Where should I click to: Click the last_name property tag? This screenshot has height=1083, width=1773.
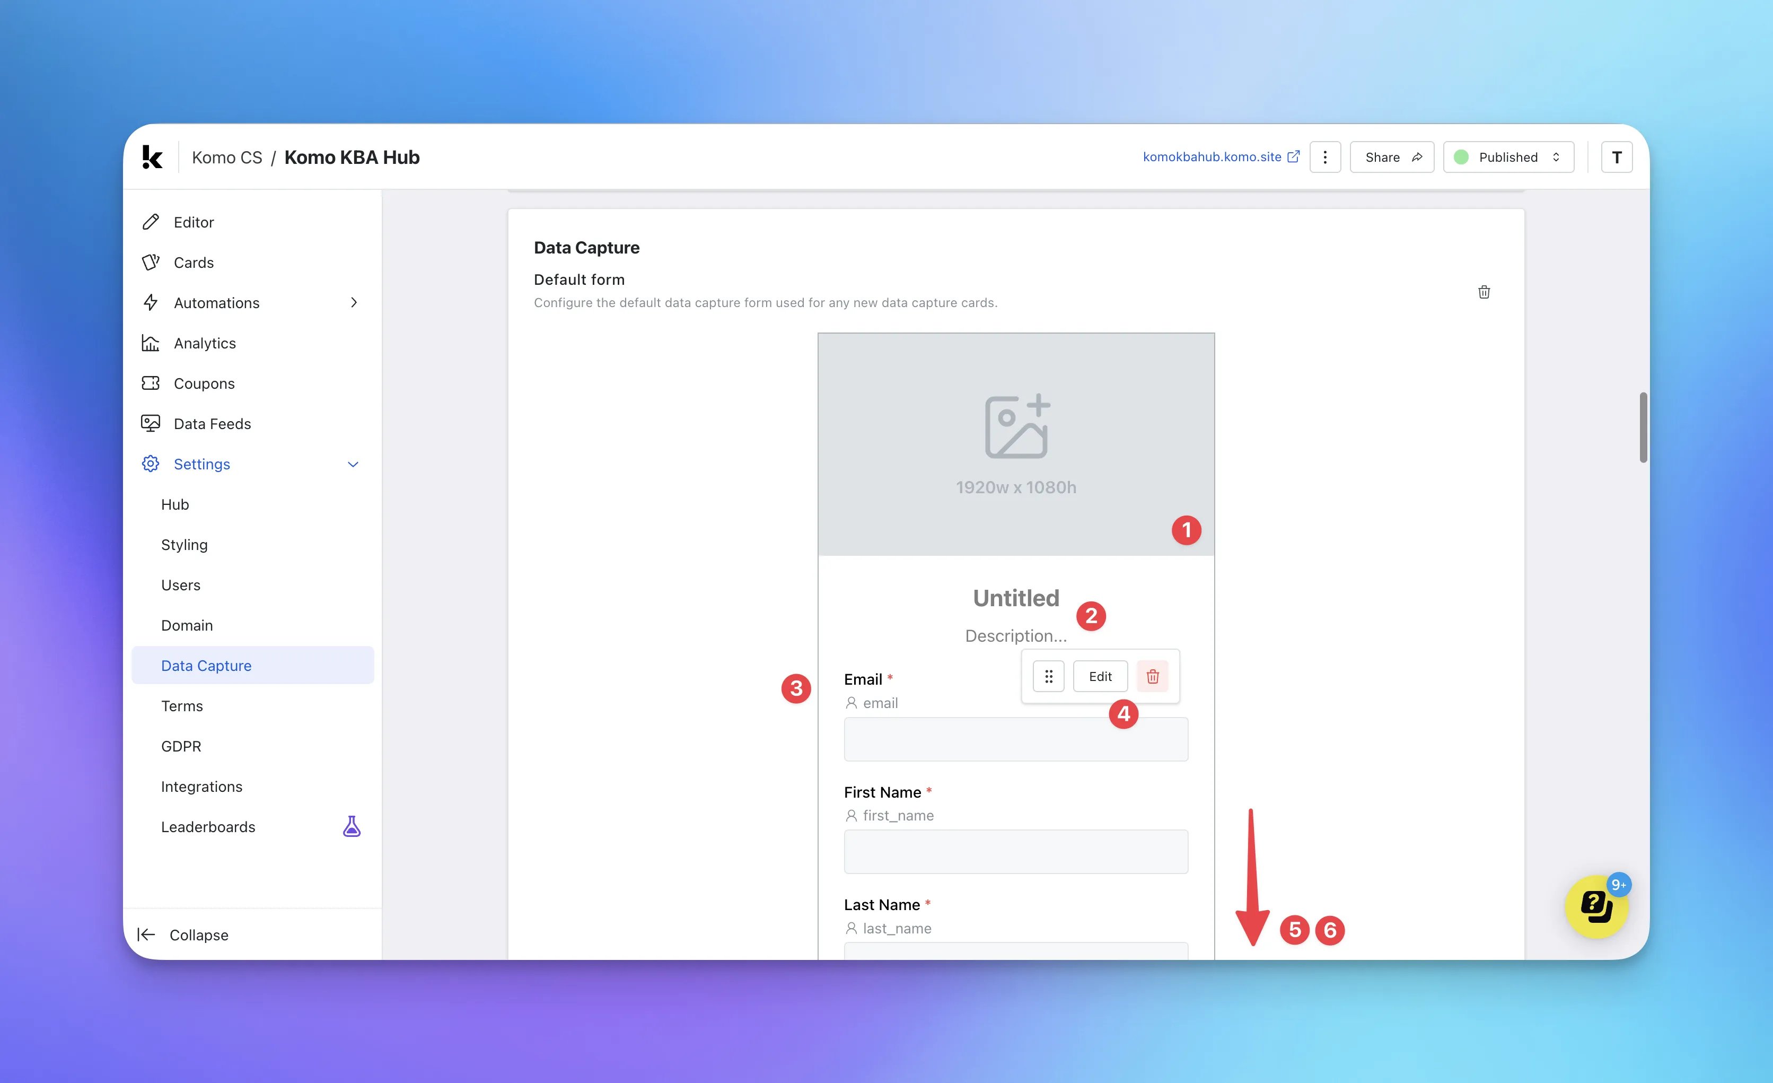click(x=888, y=928)
